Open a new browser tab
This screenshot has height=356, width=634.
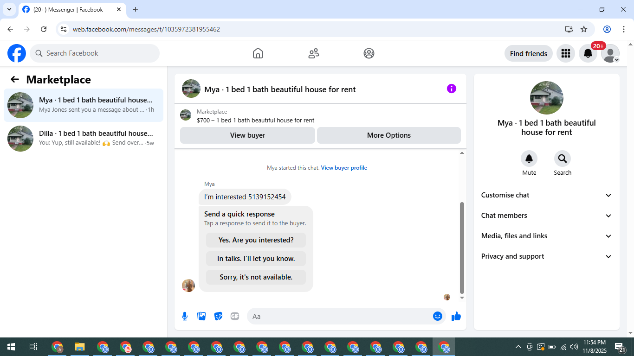pyautogui.click(x=136, y=9)
